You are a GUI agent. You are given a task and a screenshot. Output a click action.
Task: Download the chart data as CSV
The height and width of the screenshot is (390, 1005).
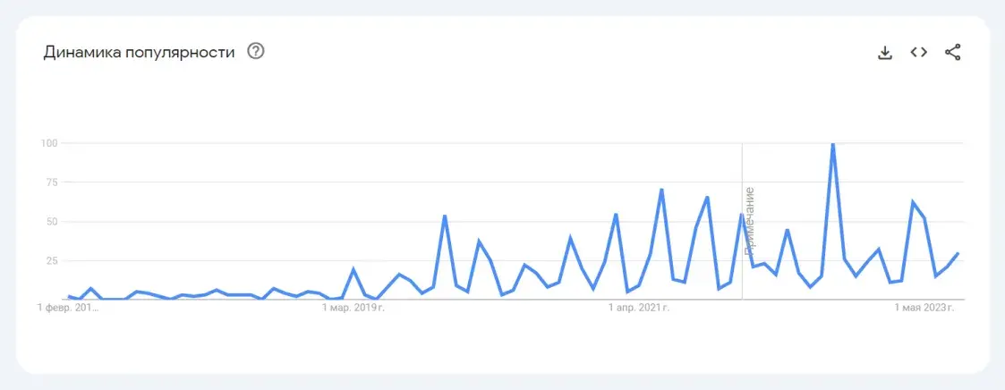pyautogui.click(x=884, y=53)
